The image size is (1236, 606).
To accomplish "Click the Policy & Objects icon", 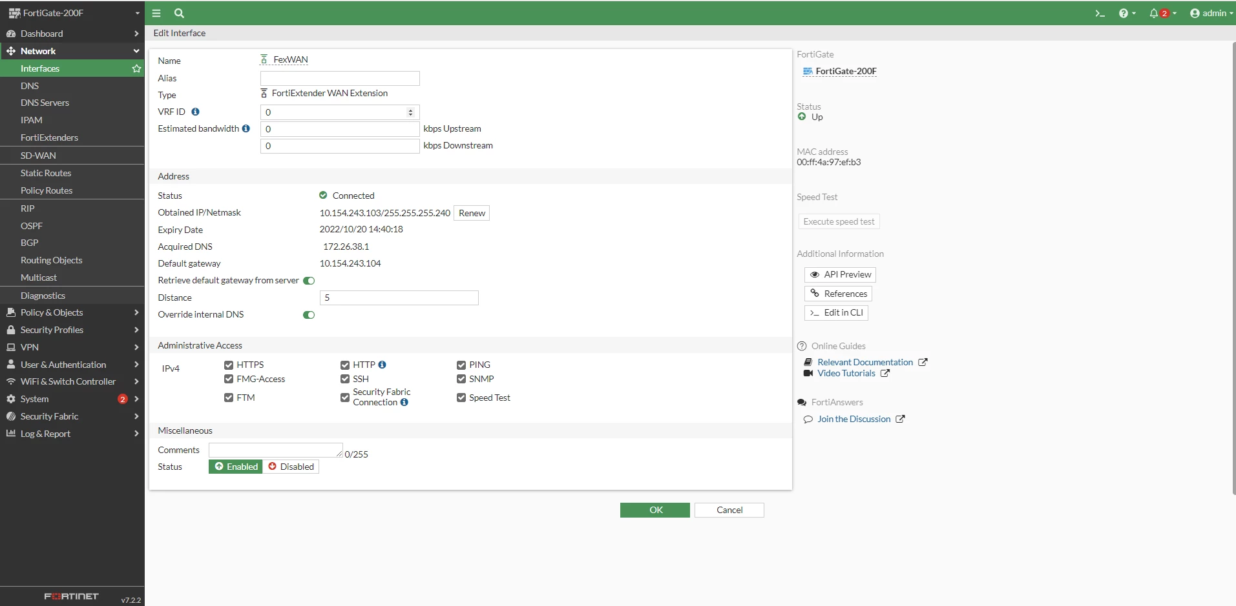I will point(11,312).
